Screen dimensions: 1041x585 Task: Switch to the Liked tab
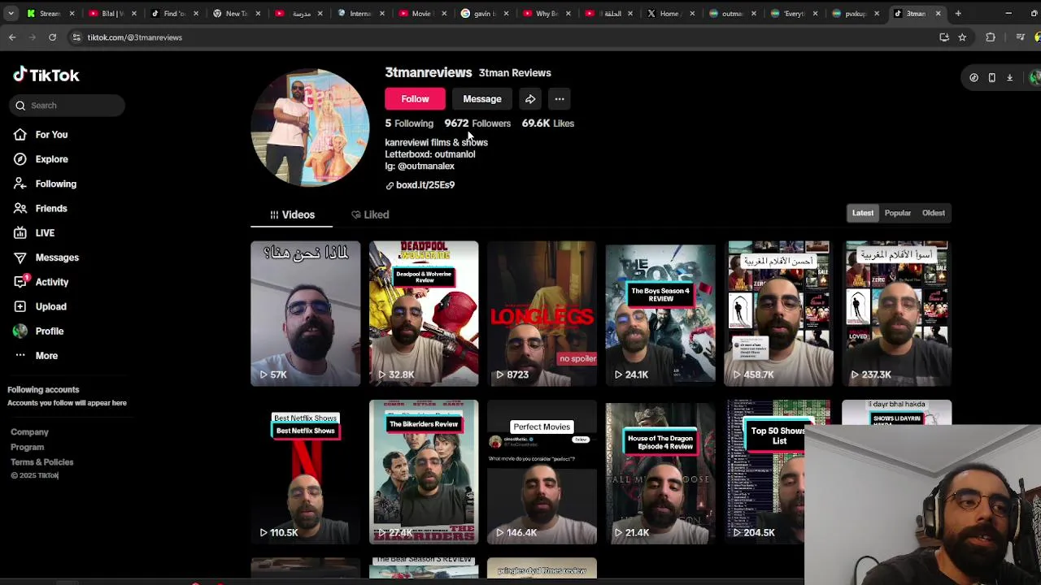(x=370, y=214)
